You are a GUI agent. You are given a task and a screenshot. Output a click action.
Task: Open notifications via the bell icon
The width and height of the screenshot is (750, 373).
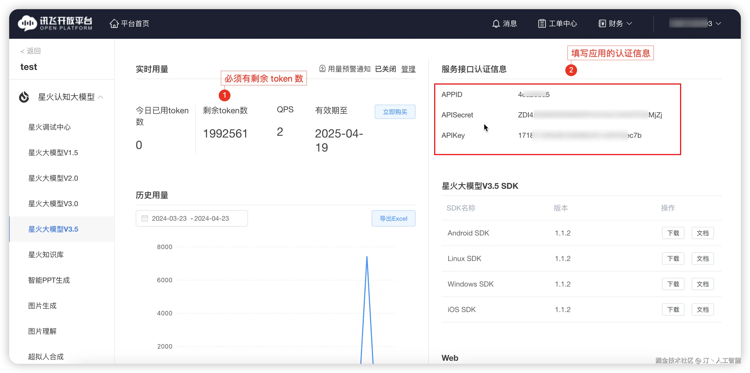coord(496,23)
